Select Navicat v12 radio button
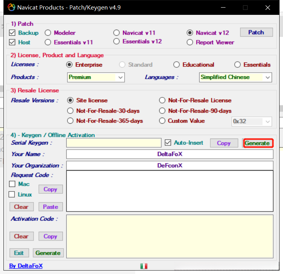Screen dimensions: 283x274 190,33
